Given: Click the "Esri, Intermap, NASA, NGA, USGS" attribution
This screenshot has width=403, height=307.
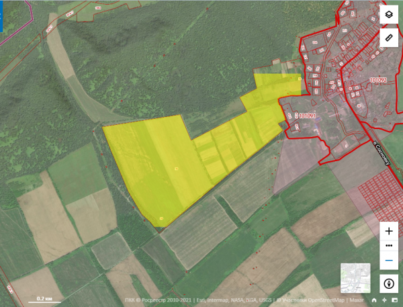Looking at the screenshot, I should point(234,300).
